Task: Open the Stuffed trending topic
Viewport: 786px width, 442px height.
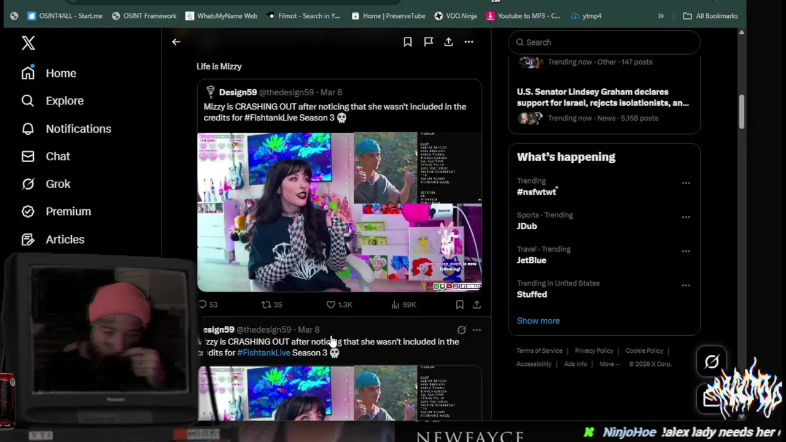Action: 532,295
